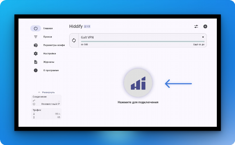
Task: Open the Настройки settings page
Action: 50,54
